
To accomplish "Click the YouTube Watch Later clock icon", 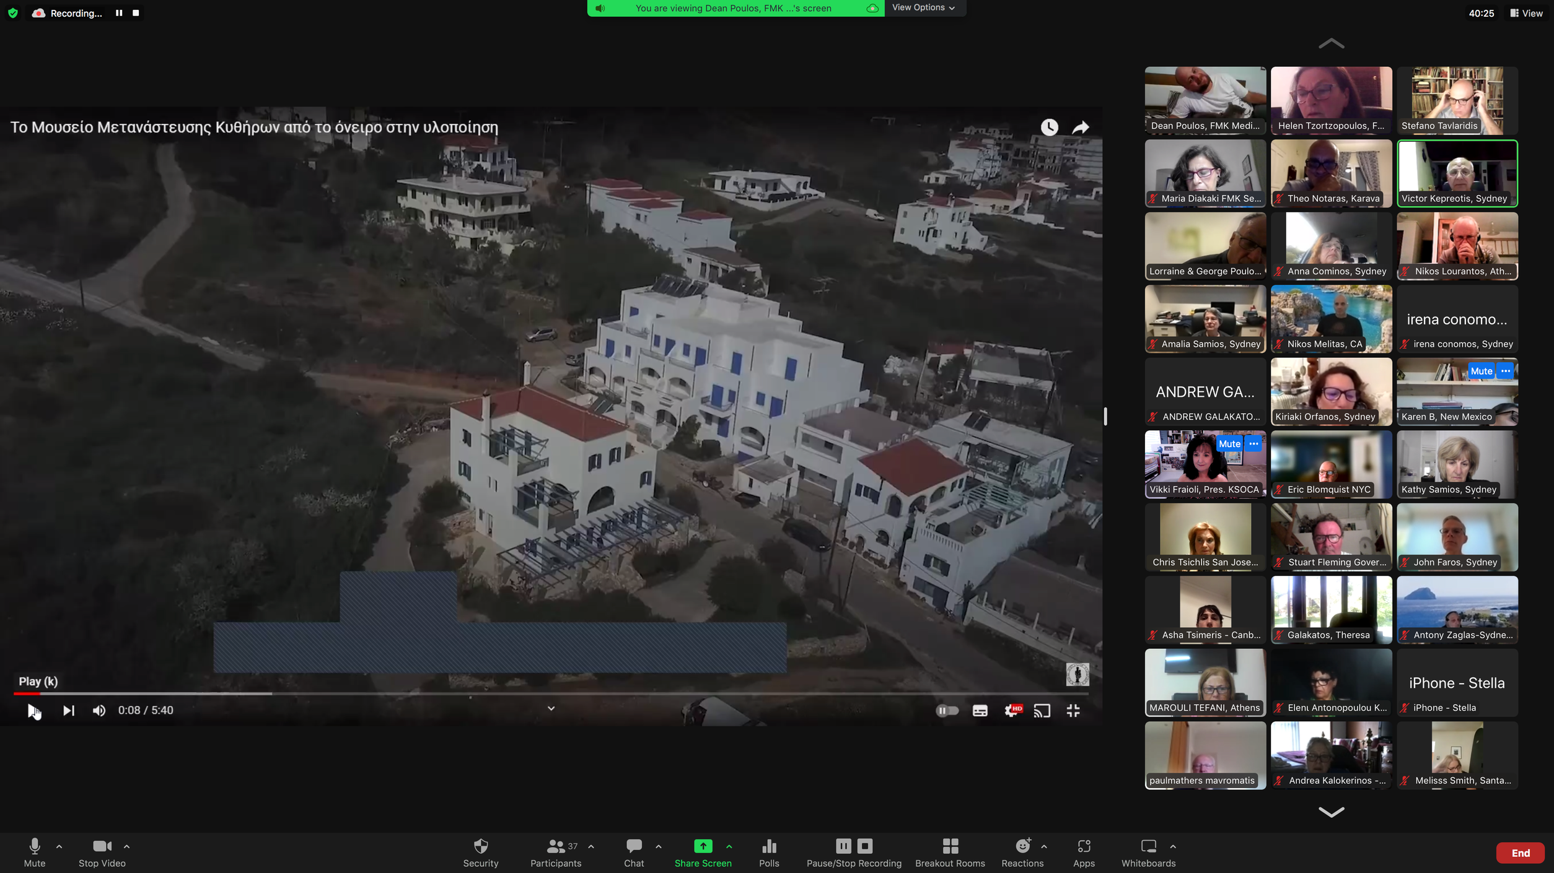I will [1049, 128].
